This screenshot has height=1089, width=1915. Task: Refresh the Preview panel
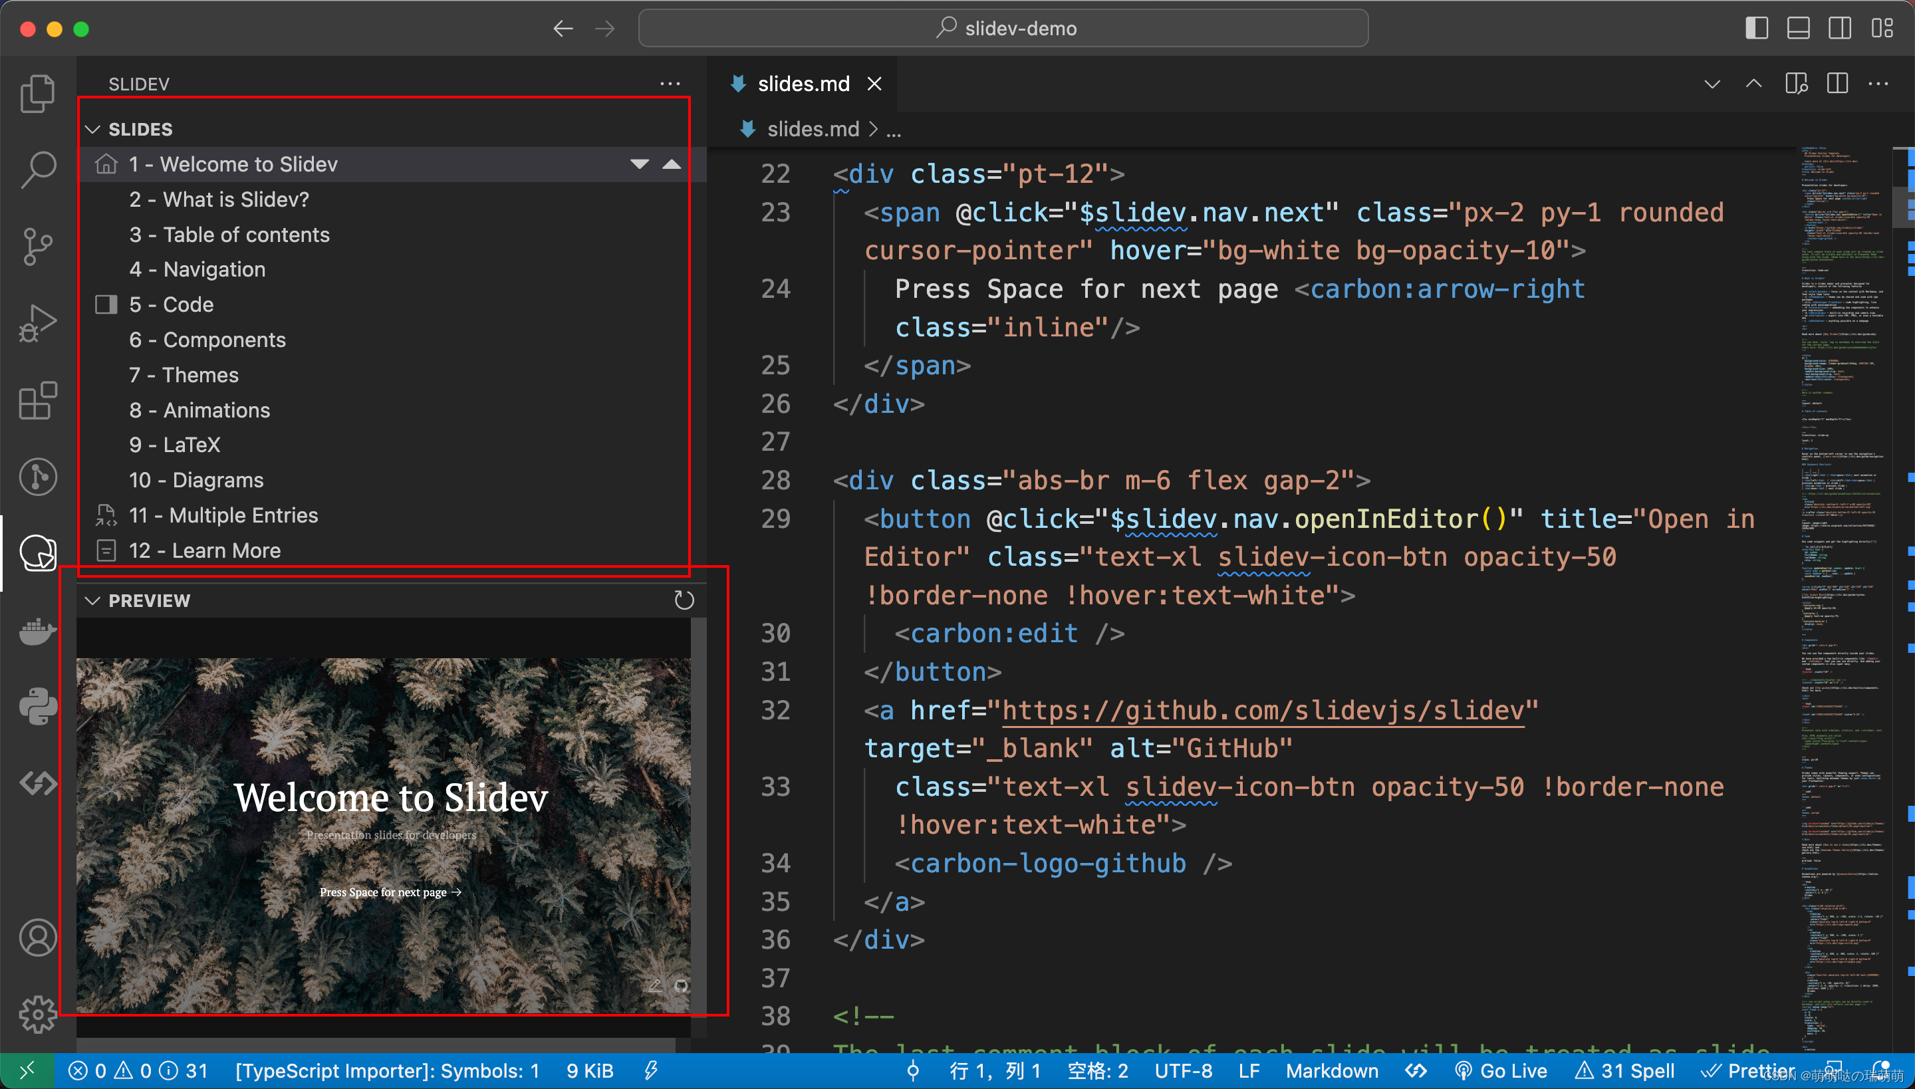684,600
